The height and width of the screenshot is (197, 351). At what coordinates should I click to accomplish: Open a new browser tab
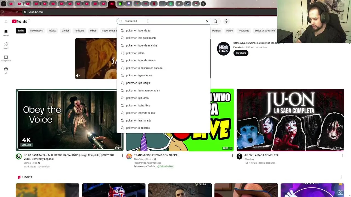tap(203, 4)
